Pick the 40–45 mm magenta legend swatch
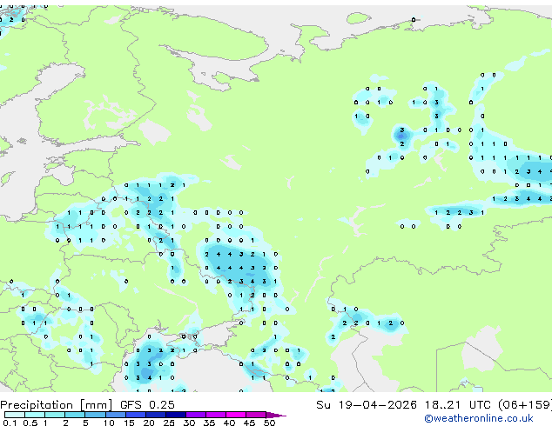The width and height of the screenshot is (552, 426). pyautogui.click(x=236, y=415)
